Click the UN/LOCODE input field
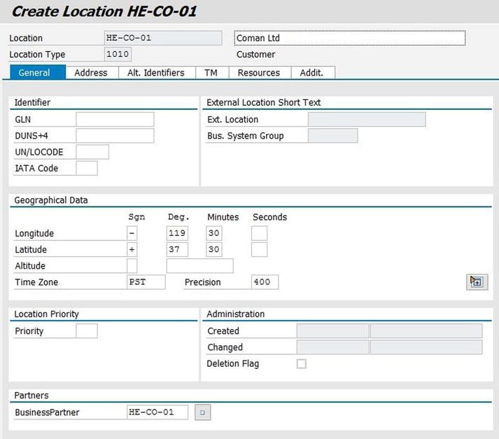This screenshot has width=499, height=439. coord(92,152)
